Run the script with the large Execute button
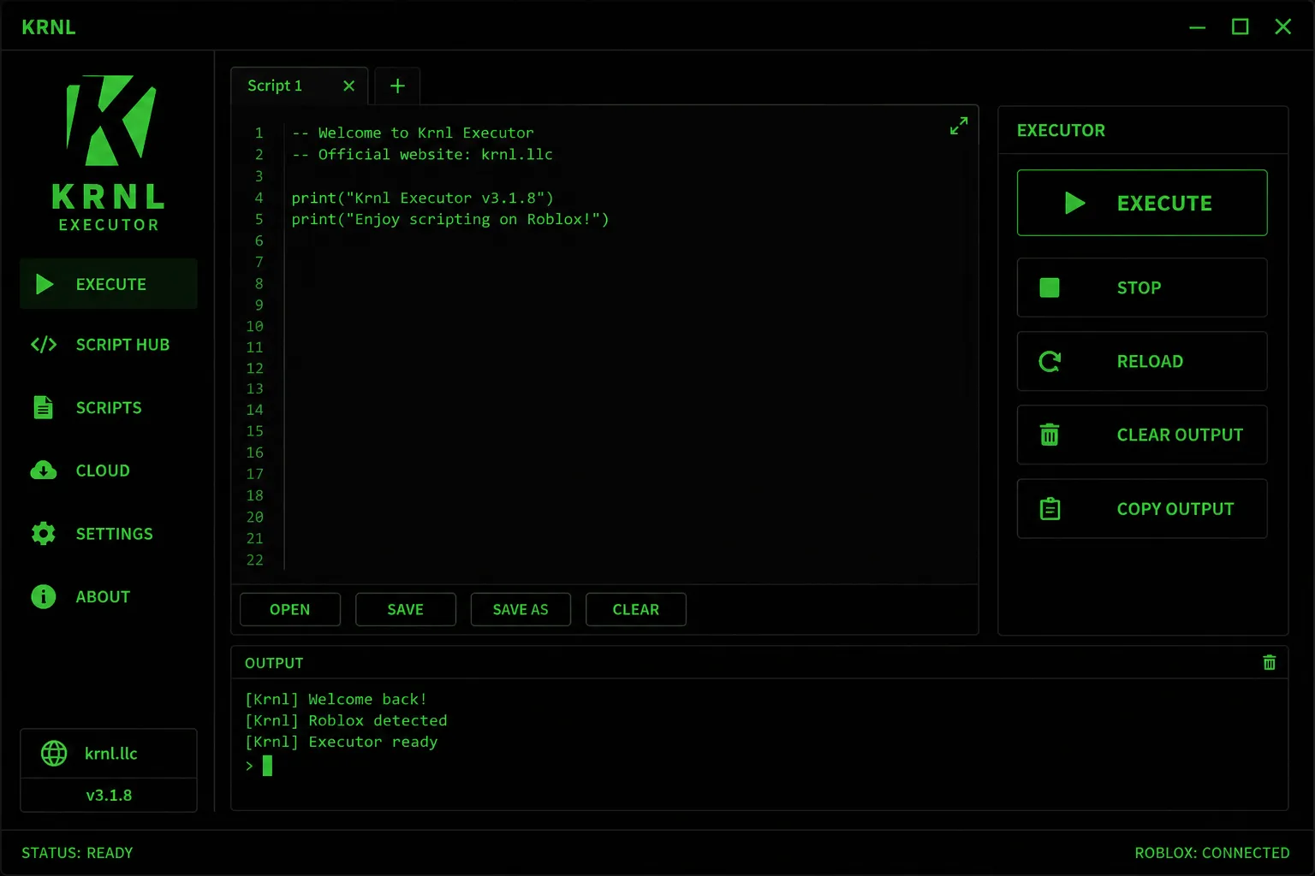Viewport: 1315px width, 876px height. [1142, 203]
